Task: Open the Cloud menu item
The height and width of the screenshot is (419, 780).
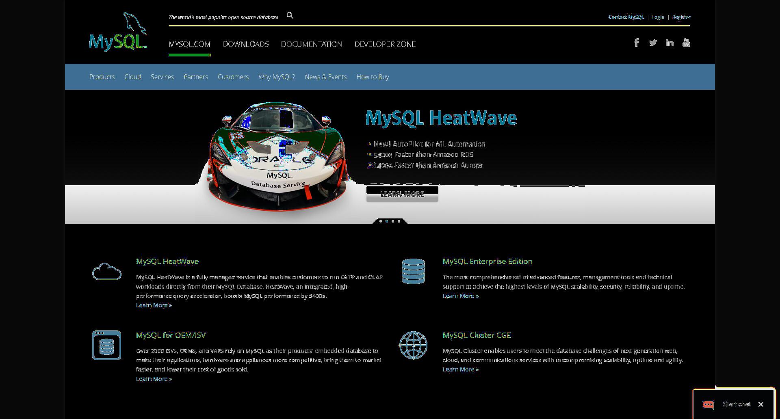Action: pos(132,77)
